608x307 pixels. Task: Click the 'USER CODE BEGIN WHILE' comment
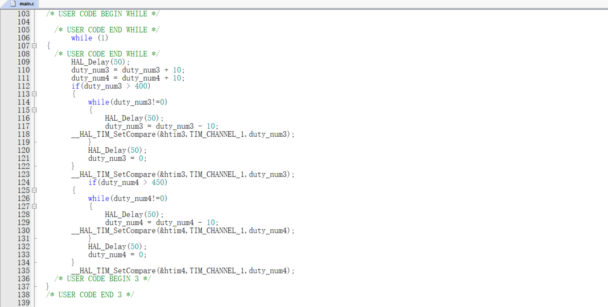coord(103,14)
